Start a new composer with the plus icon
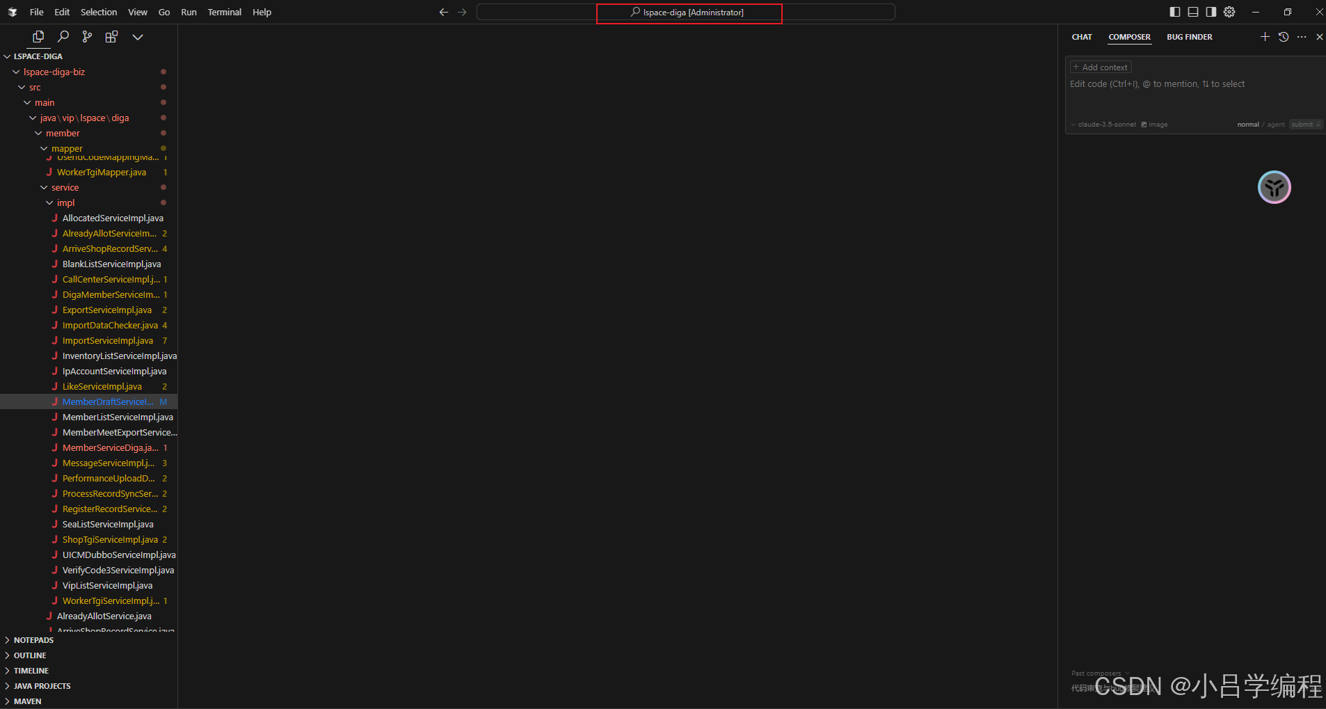The image size is (1326, 709). pos(1264,37)
